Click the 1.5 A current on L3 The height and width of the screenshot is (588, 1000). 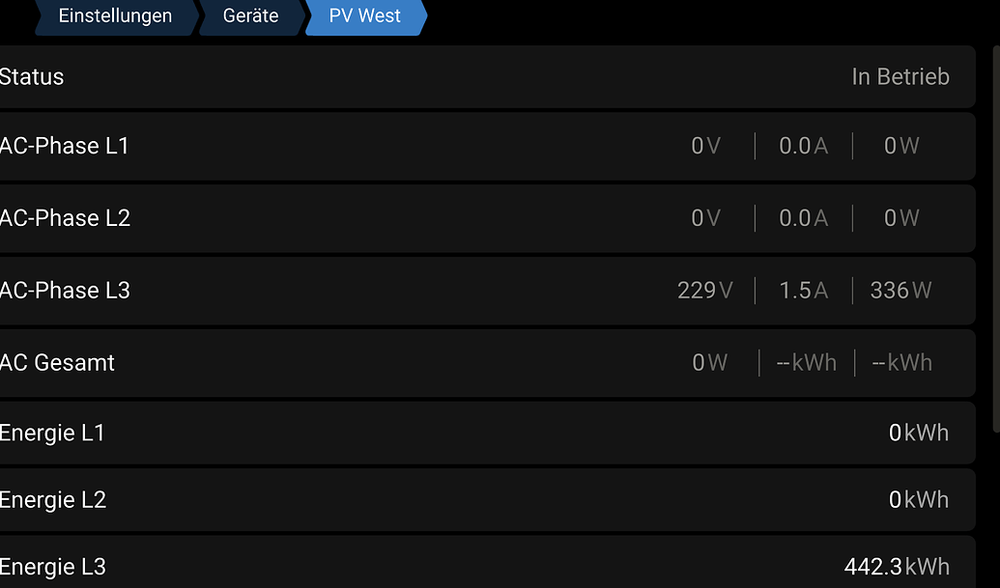click(803, 291)
